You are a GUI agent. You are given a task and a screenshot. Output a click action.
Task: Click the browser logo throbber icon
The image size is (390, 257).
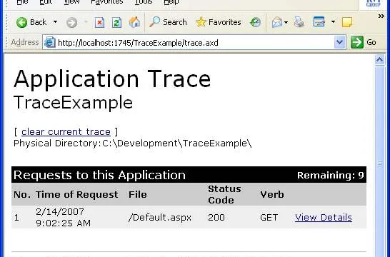click(x=374, y=4)
